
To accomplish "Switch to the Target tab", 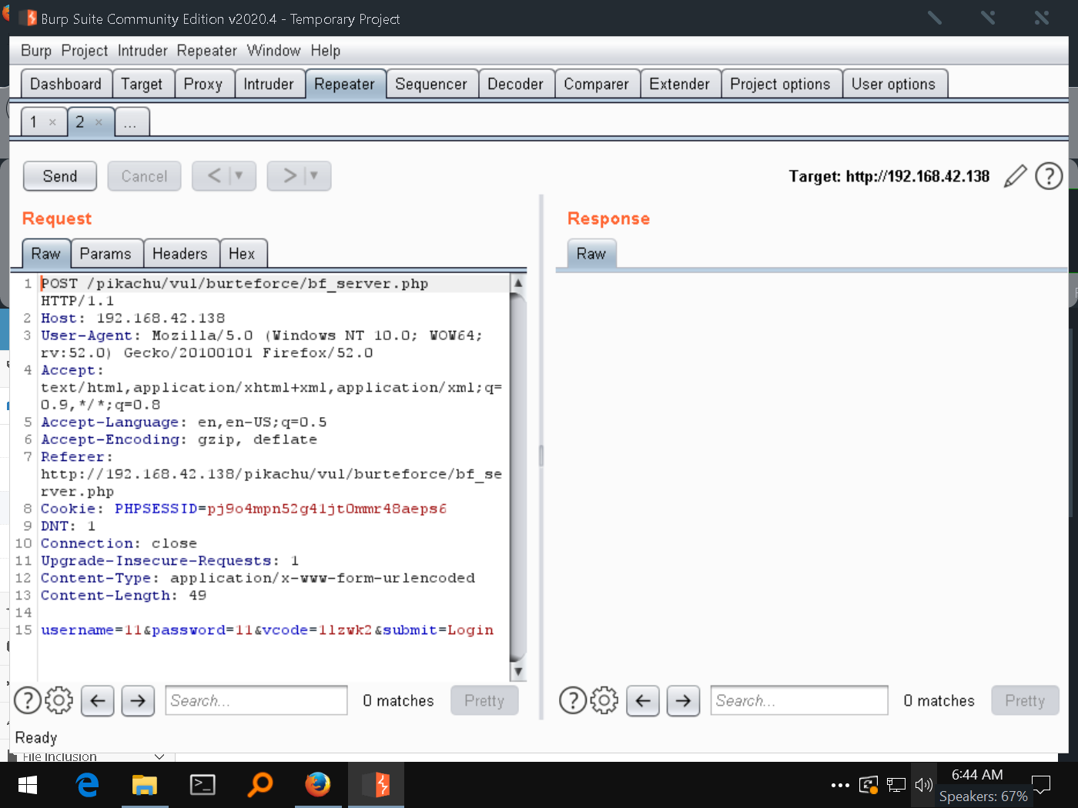I will click(142, 84).
